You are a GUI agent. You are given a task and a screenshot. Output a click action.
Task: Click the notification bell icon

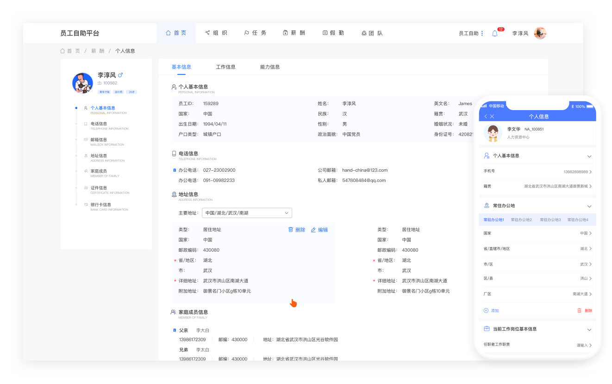(494, 33)
